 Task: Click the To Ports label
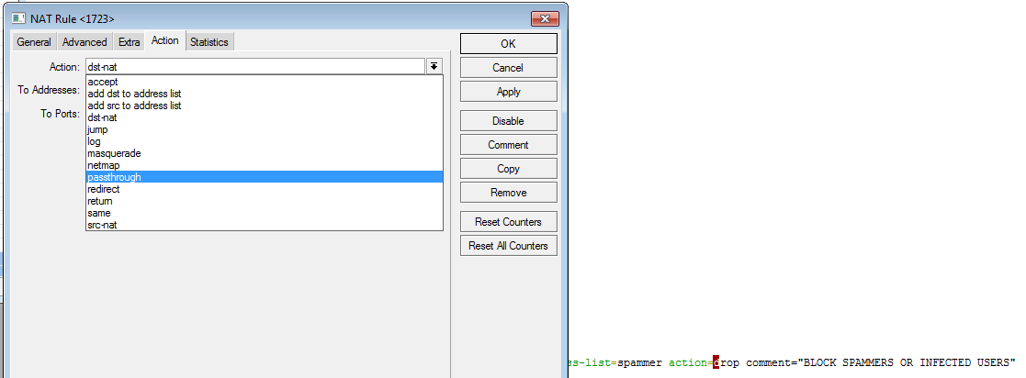pos(61,114)
